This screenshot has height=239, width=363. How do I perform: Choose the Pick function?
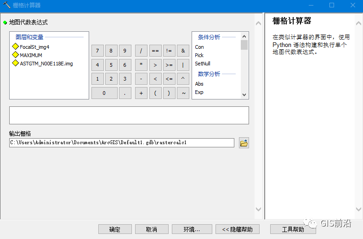tap(199, 55)
